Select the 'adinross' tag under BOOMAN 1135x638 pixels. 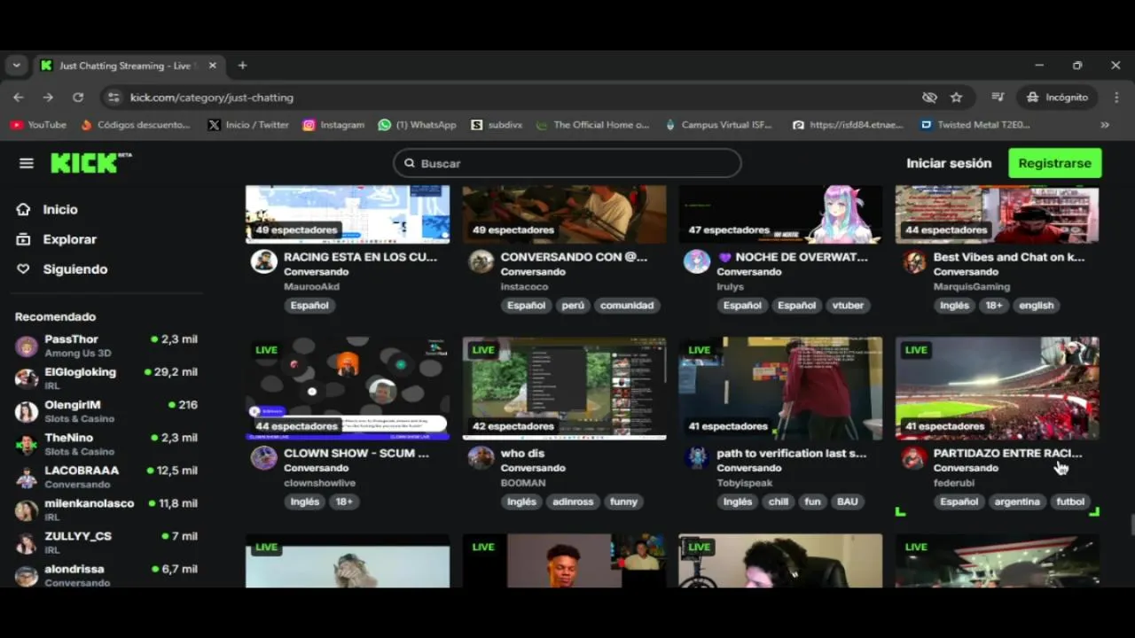(572, 502)
